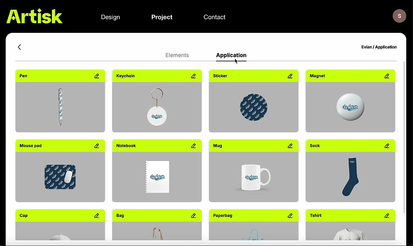Open the Mouse pad mockup preview
The width and height of the screenshot is (413, 246).
(x=60, y=177)
